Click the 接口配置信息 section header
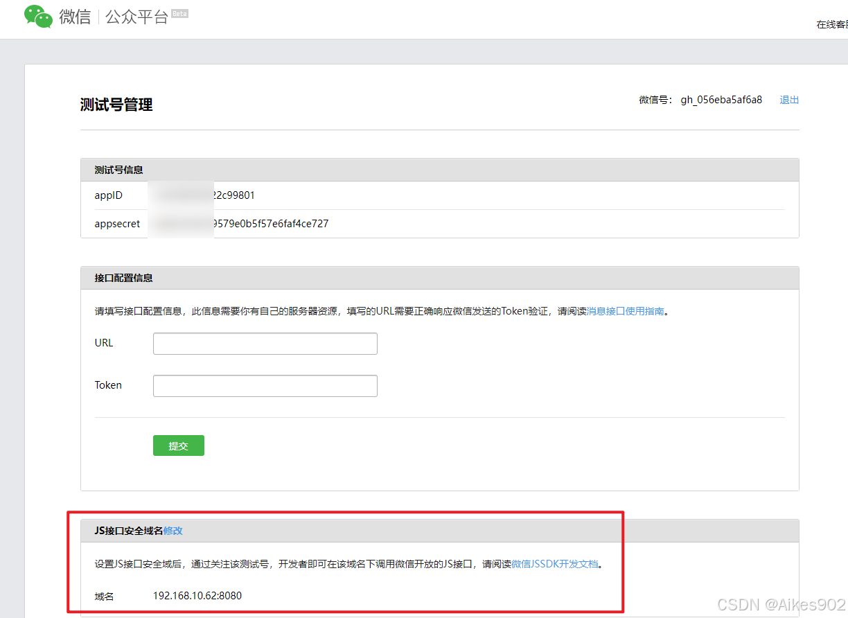This screenshot has width=848, height=618. (x=440, y=278)
